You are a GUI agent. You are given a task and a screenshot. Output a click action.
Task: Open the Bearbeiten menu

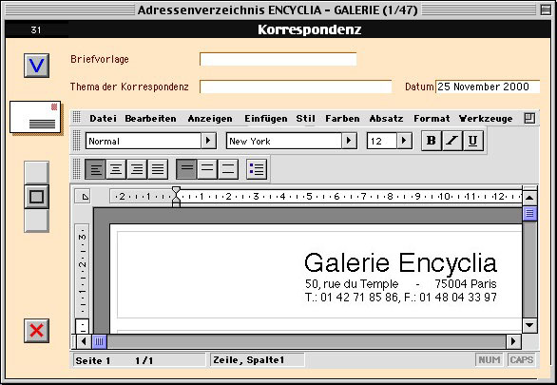click(150, 118)
